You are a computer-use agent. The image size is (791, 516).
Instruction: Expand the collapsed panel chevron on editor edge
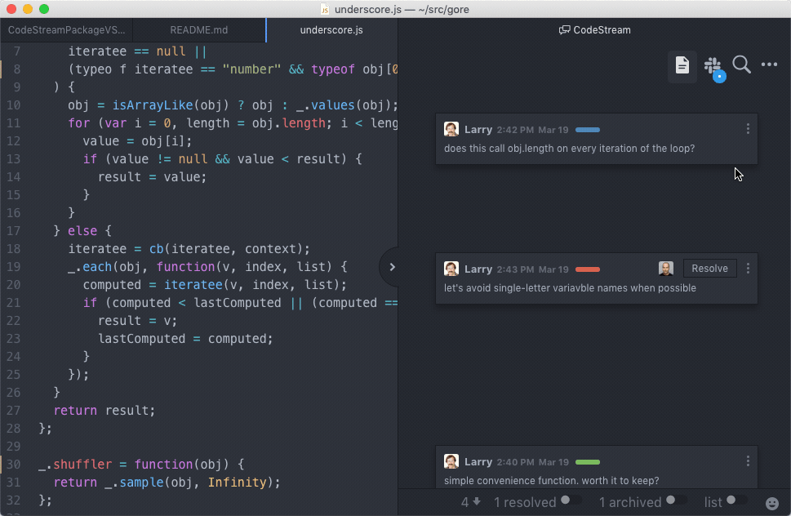click(392, 267)
